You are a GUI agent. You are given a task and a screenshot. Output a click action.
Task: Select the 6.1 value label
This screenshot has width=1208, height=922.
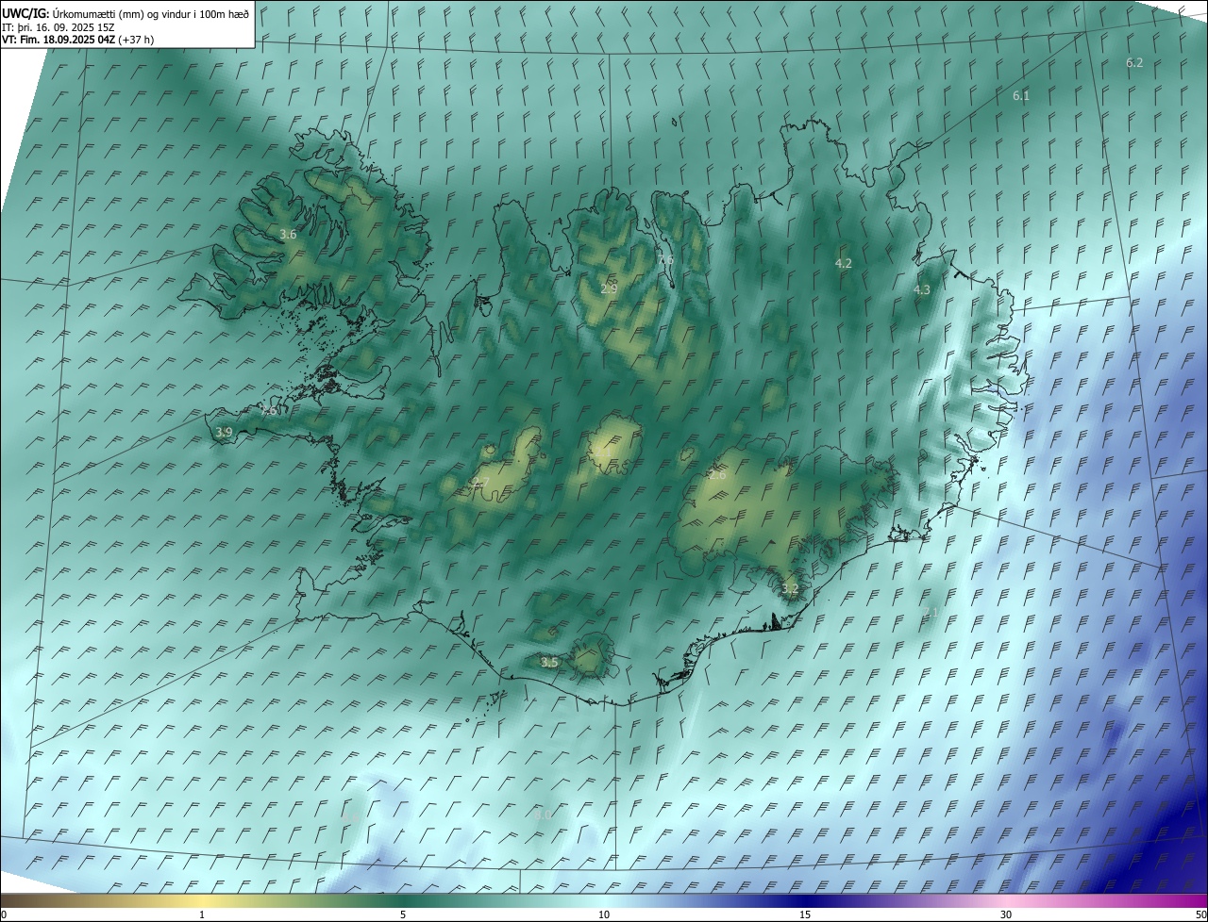[x=1021, y=96]
